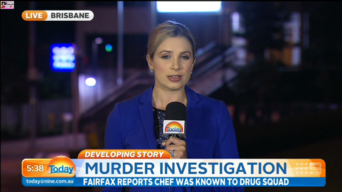Click the 5:38 clock display
342x192 pixels.
35,169
